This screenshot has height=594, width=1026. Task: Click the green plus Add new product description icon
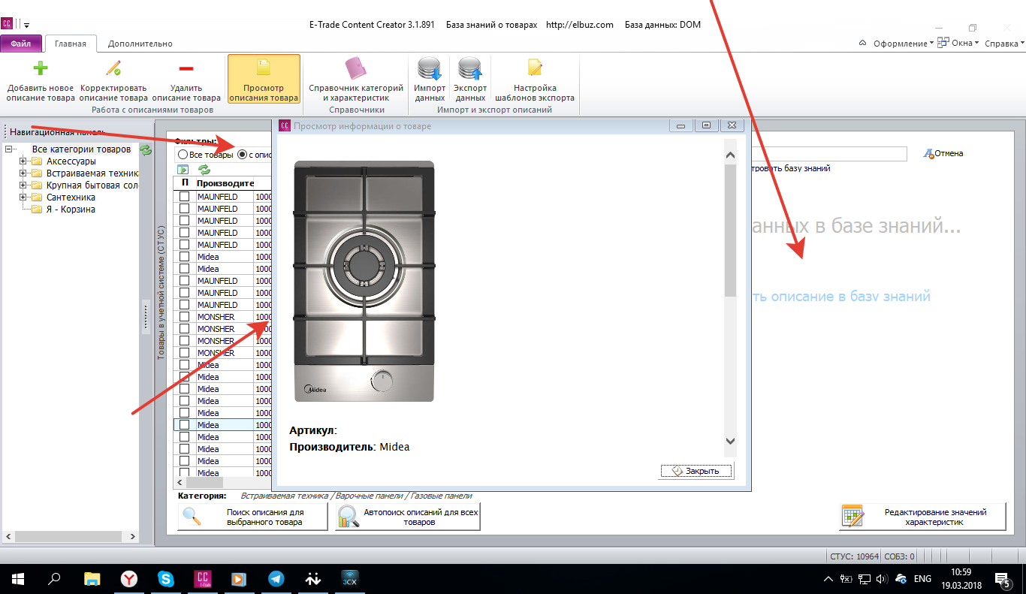(x=41, y=69)
